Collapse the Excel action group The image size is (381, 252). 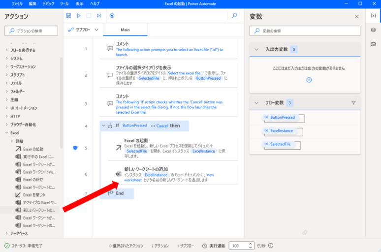(6, 133)
